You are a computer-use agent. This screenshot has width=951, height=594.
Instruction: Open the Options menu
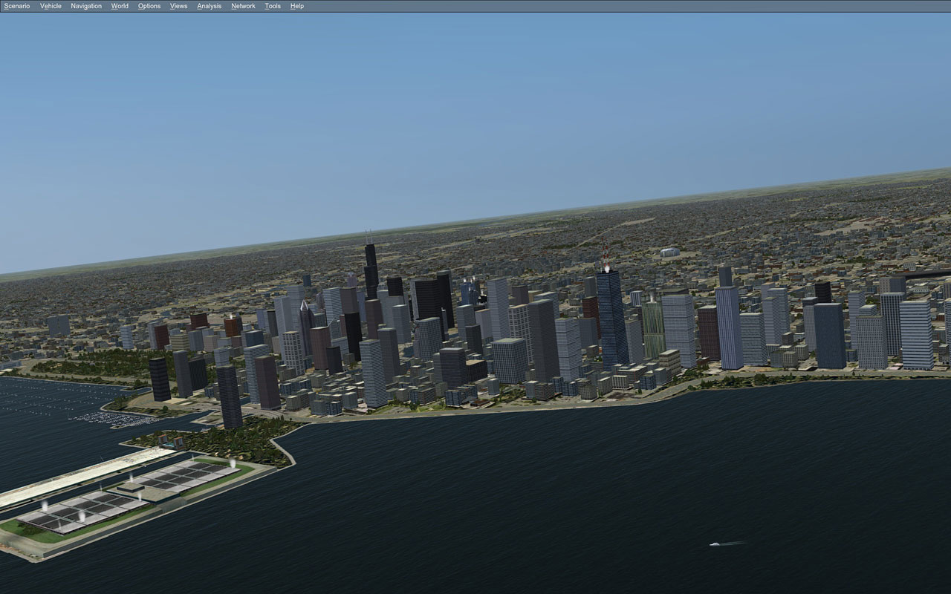[x=149, y=6]
